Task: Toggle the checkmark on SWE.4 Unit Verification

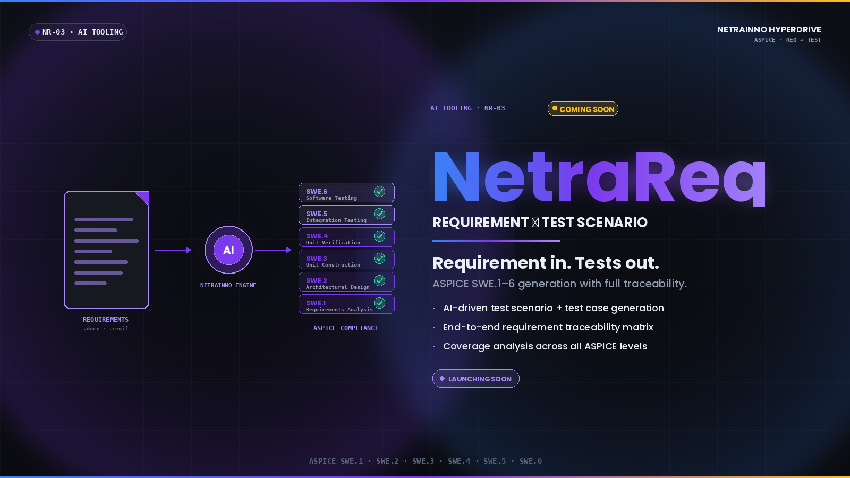Action: [379, 236]
